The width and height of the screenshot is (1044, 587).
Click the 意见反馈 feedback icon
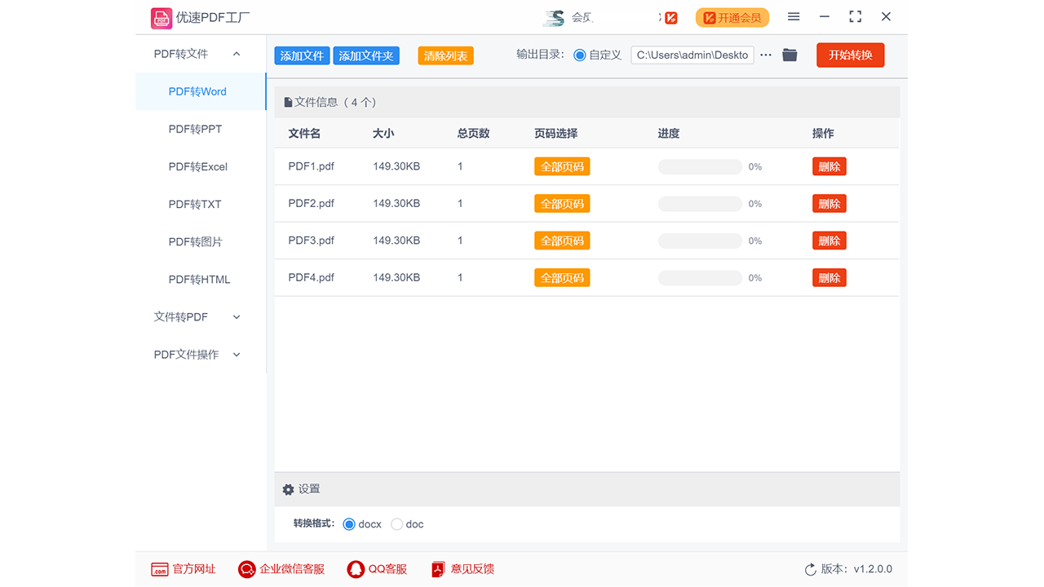438,569
